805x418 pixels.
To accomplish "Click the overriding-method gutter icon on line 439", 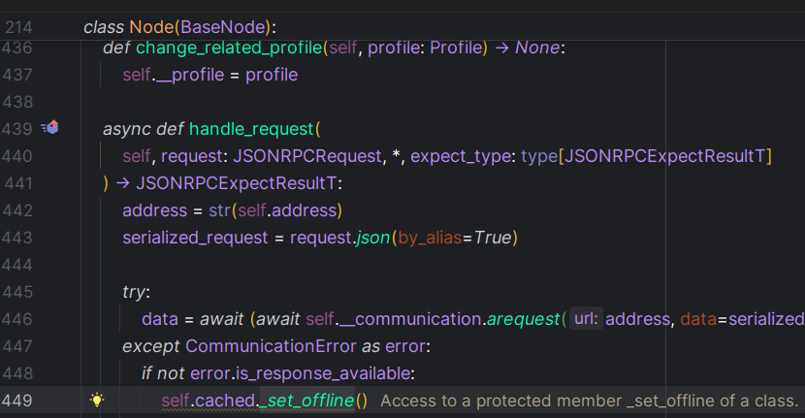I will [x=51, y=128].
